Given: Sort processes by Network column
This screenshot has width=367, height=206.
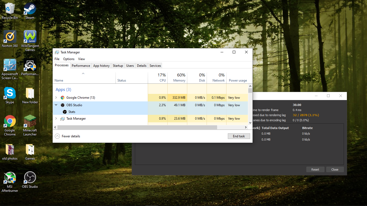Looking at the screenshot, I should 217,78.
